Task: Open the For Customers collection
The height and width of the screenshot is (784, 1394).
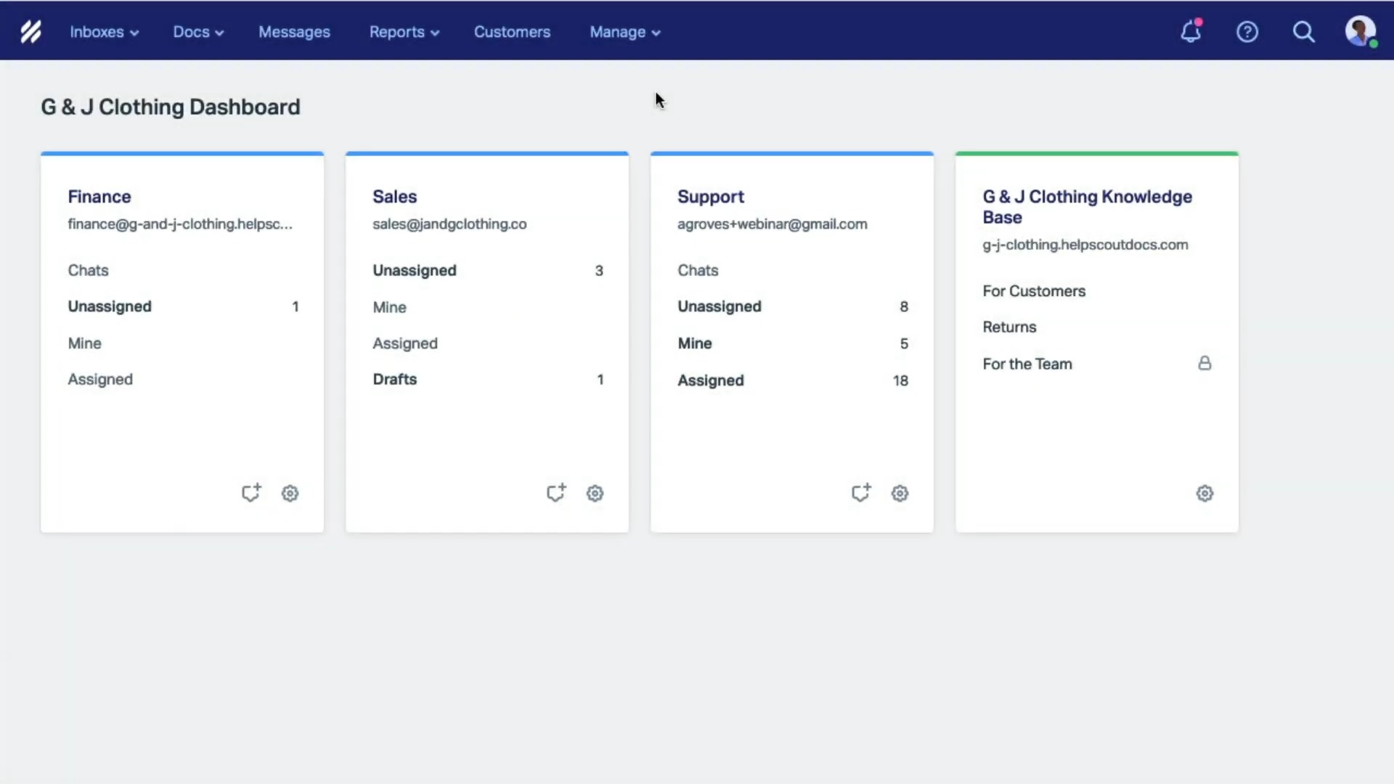Action: (x=1034, y=291)
